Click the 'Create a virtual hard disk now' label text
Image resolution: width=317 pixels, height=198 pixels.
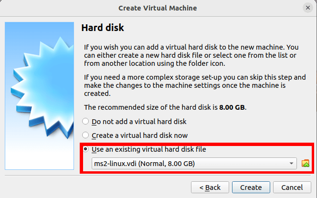(x=140, y=135)
